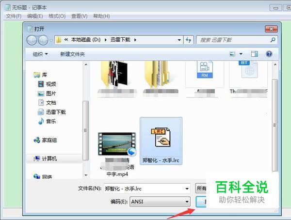Expand the address bar history dropdown
The width and height of the screenshot is (291, 220).
(x=179, y=40)
